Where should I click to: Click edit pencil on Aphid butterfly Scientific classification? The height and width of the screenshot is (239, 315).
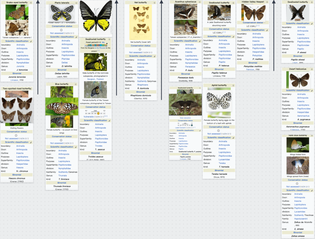point(234,138)
